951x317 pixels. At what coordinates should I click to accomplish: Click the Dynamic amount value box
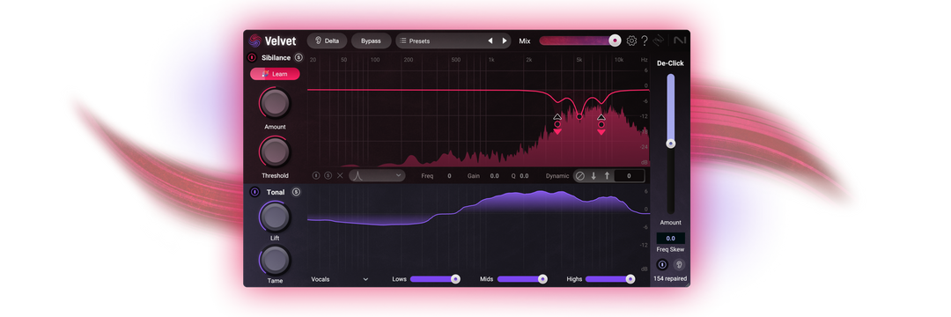point(629,176)
